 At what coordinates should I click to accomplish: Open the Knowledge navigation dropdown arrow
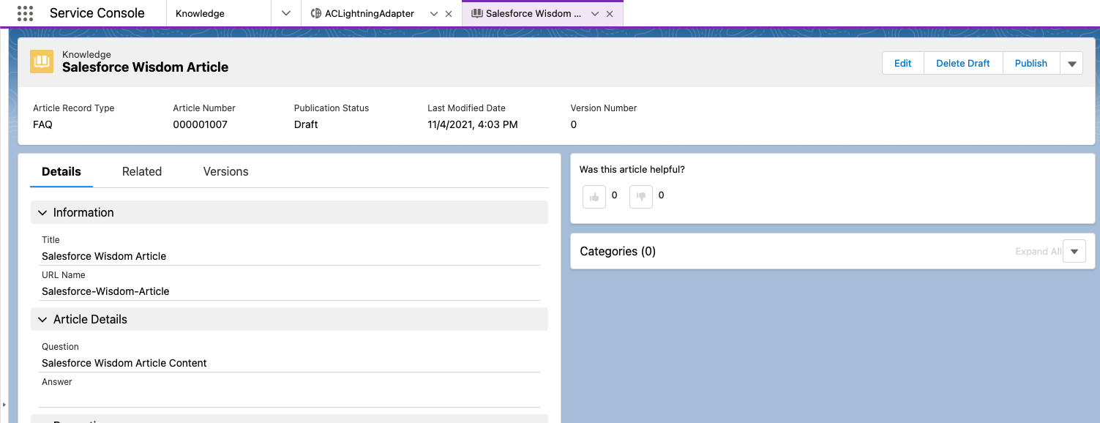pyautogui.click(x=286, y=13)
